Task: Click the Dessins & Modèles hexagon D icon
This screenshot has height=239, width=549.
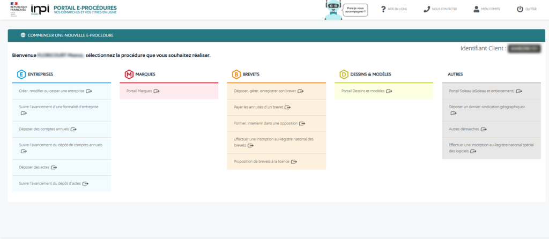Action: pos(344,74)
